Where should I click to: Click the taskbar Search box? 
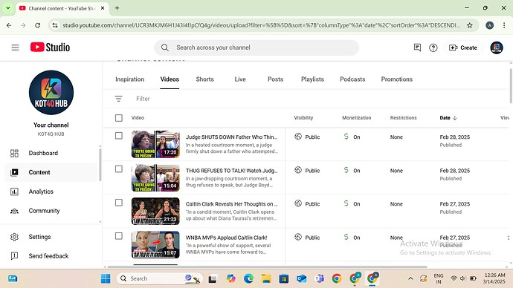[x=159, y=278]
